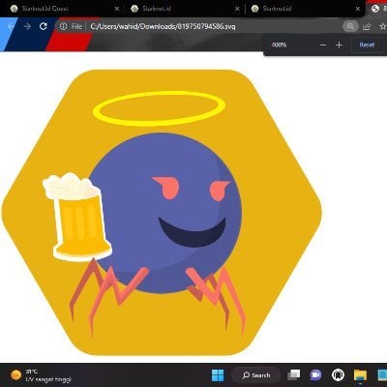Go back to the previous page

(12, 26)
